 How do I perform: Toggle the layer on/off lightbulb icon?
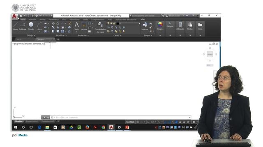[x=108, y=24]
